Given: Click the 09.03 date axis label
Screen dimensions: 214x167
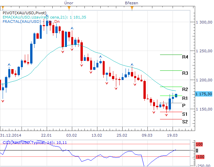Looking at the screenshot, I should click(147, 135).
